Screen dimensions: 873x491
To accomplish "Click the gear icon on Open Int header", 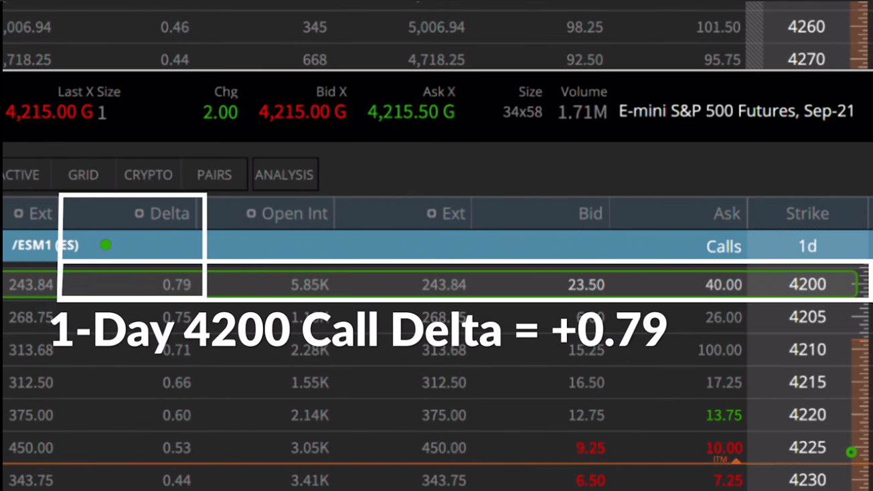I will click(x=251, y=214).
